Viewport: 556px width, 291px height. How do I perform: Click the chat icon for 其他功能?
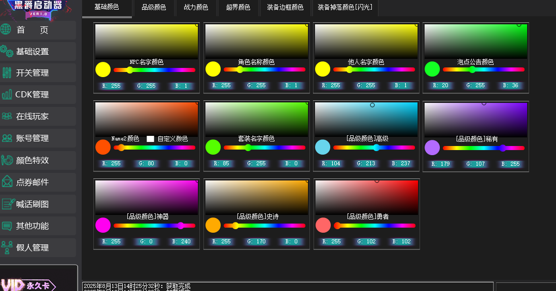7,226
